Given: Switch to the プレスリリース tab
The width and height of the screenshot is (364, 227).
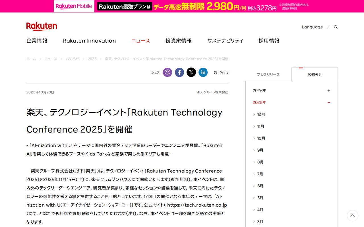Looking at the screenshot, I should pos(268,75).
